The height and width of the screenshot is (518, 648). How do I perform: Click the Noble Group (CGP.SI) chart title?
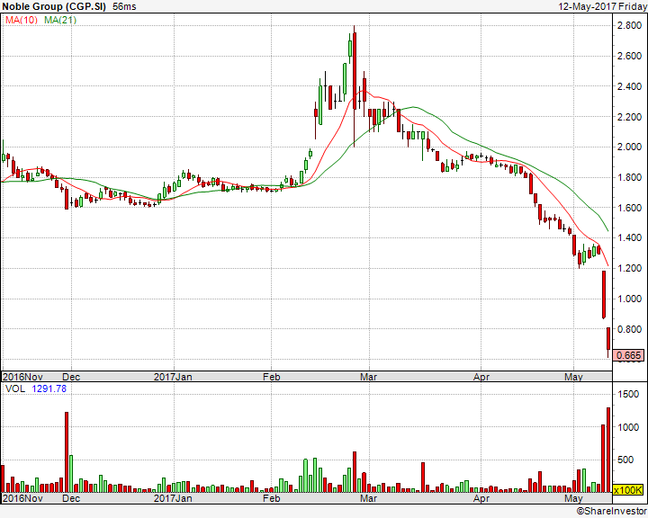pyautogui.click(x=54, y=6)
